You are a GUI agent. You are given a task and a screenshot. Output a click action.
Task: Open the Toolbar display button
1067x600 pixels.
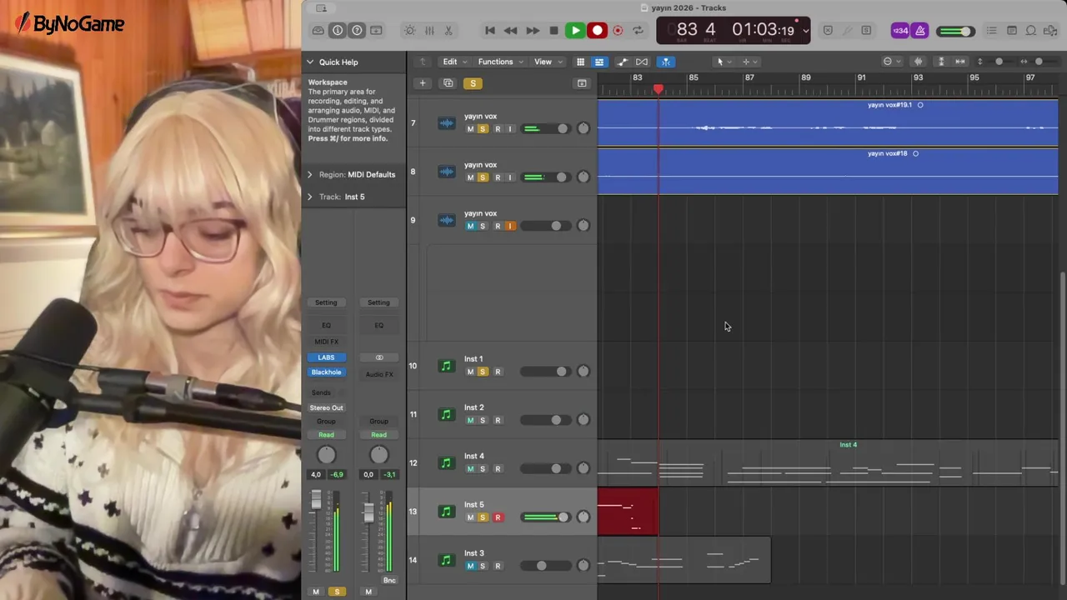click(376, 31)
